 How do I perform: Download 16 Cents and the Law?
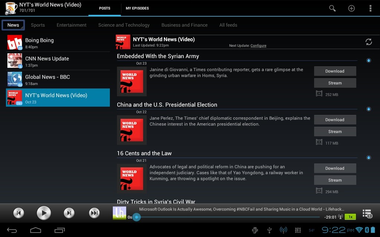pyautogui.click(x=335, y=168)
